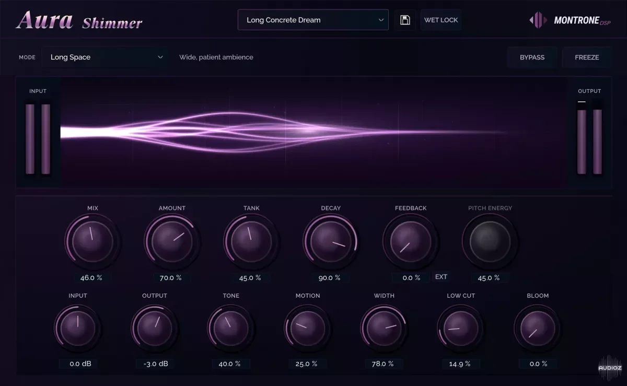Open the Long Concrete Dream preset dropdown

(313, 20)
